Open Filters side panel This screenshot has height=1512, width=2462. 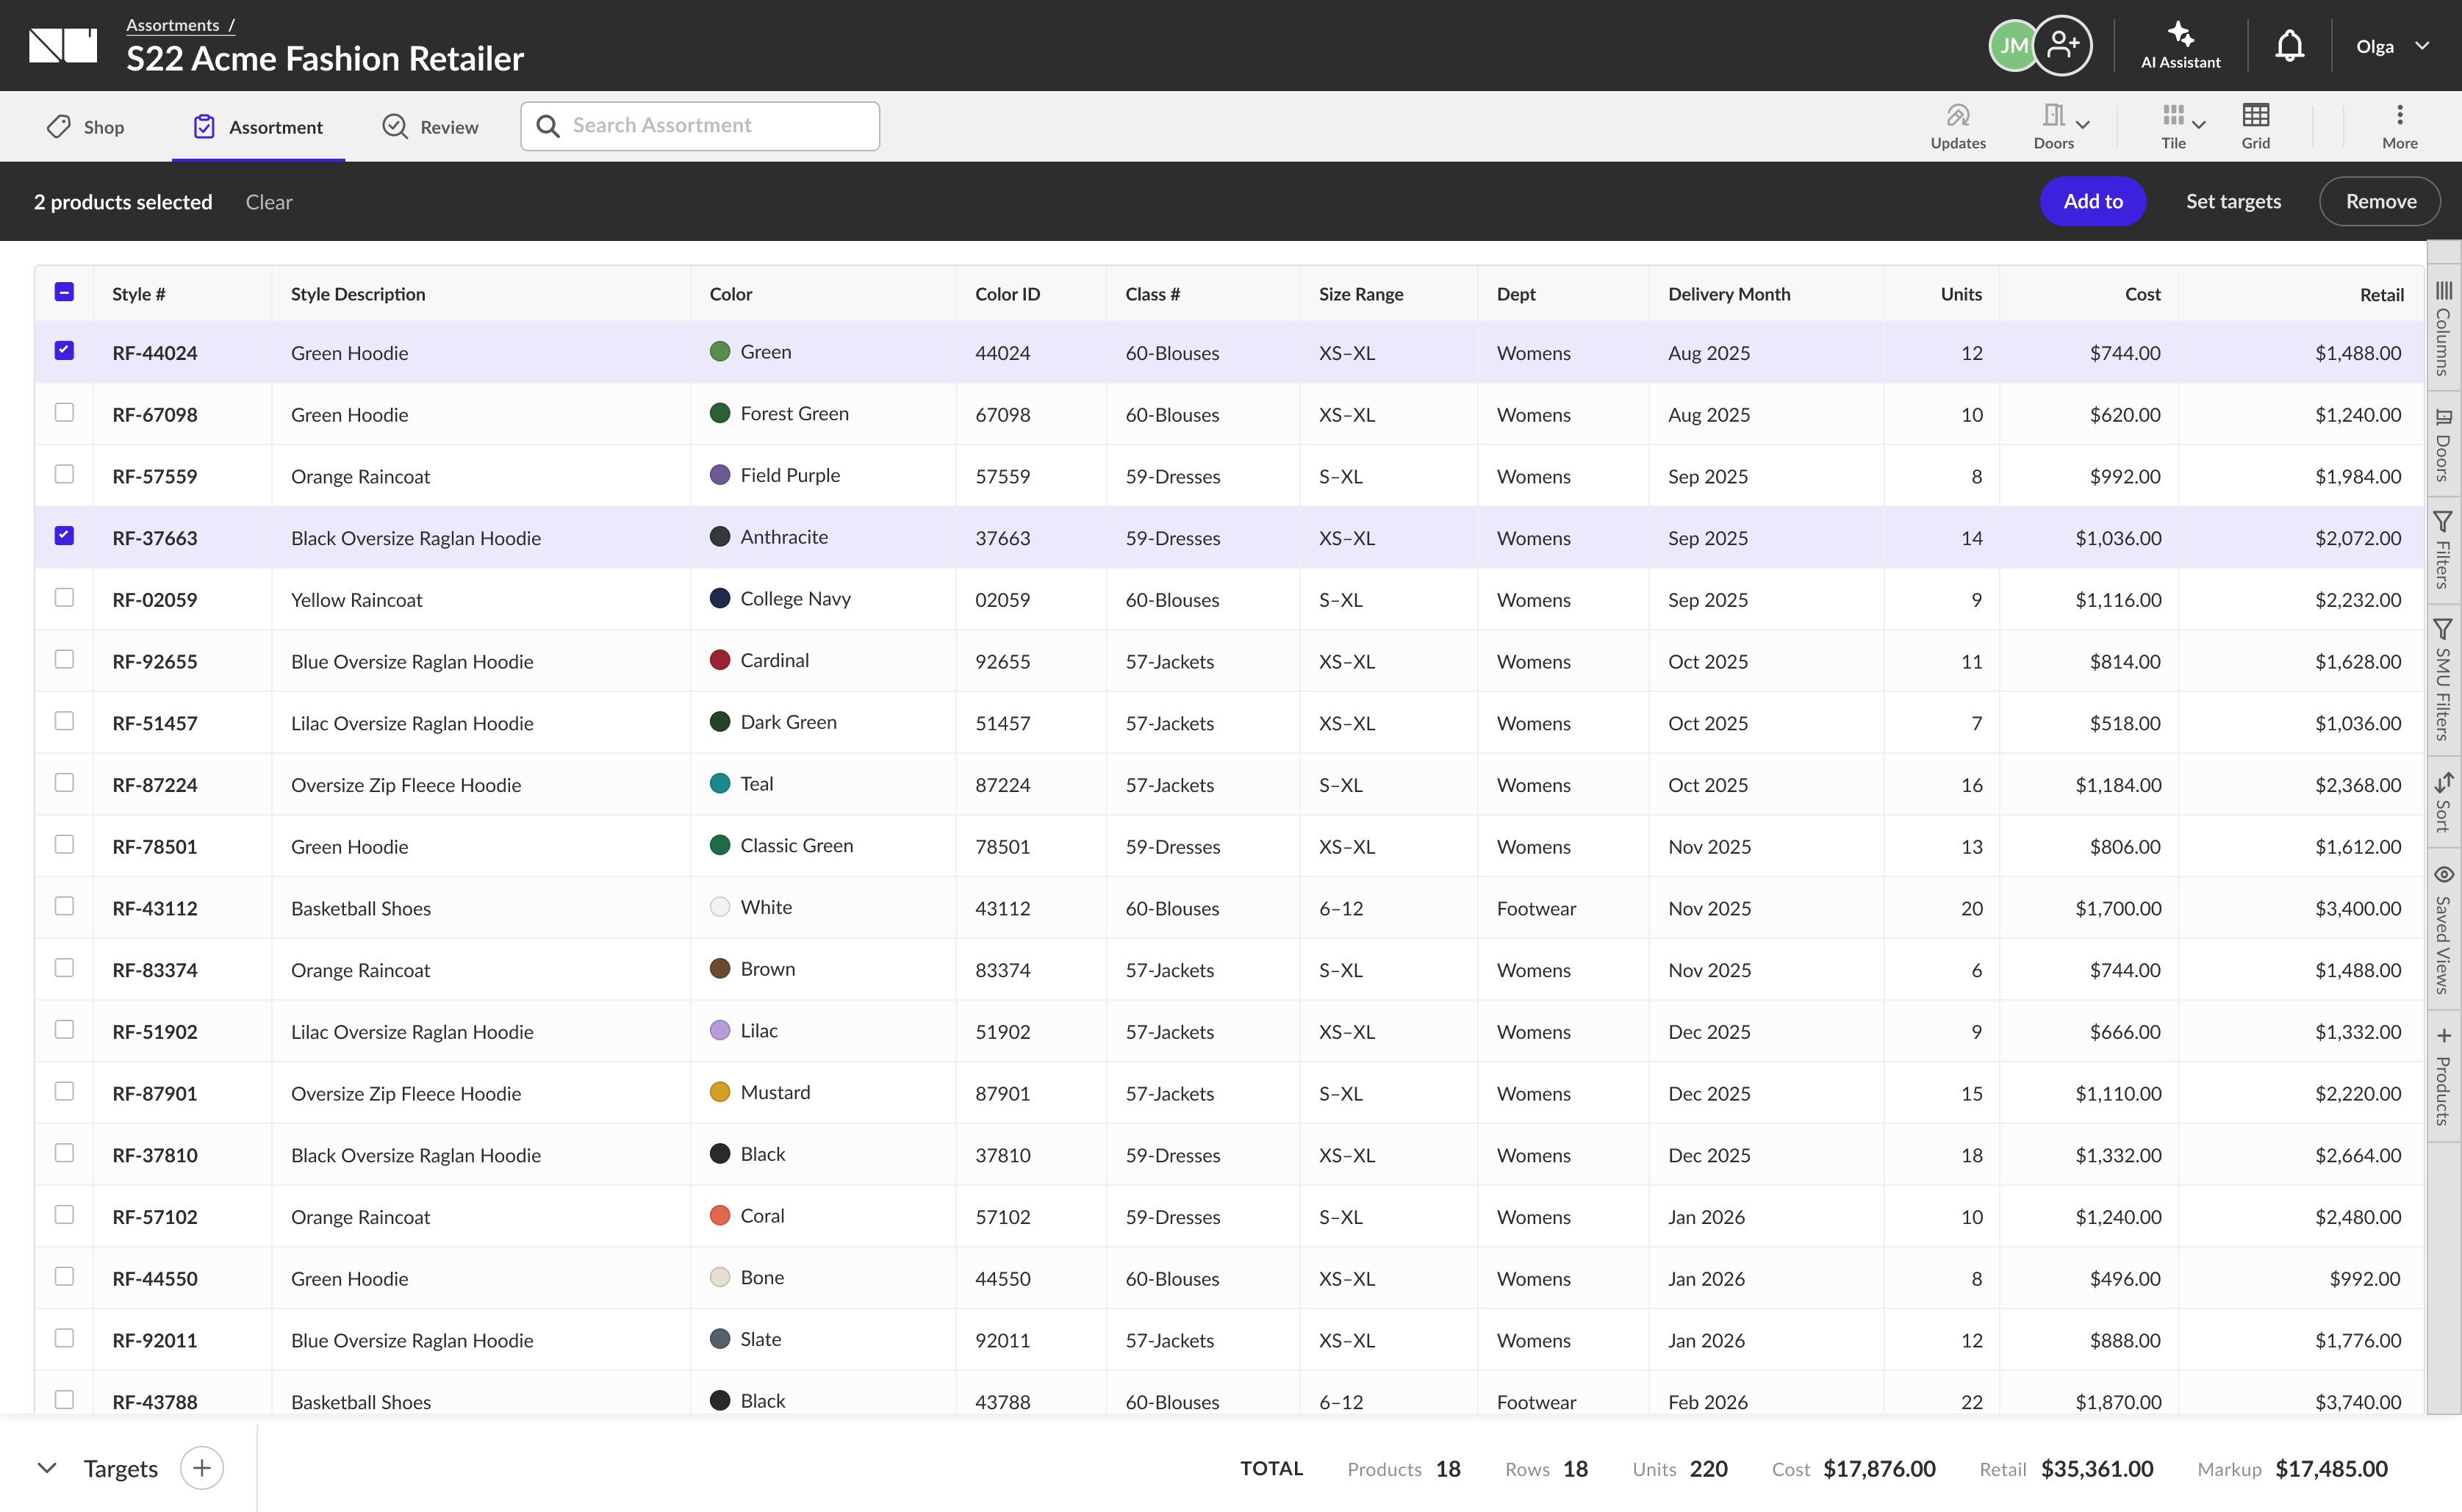[x=2443, y=551]
